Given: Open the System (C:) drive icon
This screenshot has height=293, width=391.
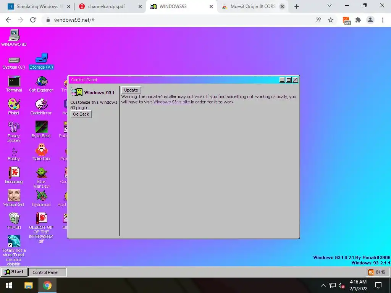Looking at the screenshot, I should [14, 63].
